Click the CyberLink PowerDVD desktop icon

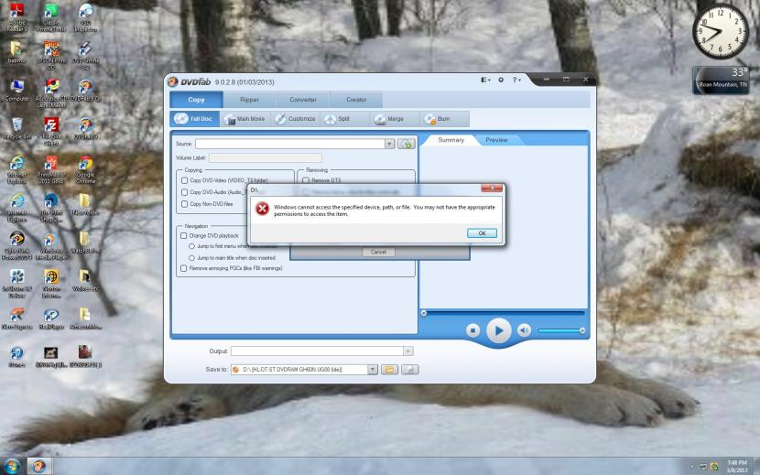(16, 246)
